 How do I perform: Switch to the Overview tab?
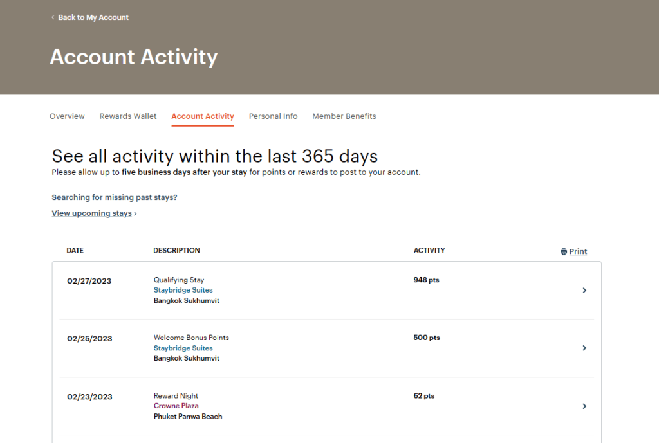point(67,116)
